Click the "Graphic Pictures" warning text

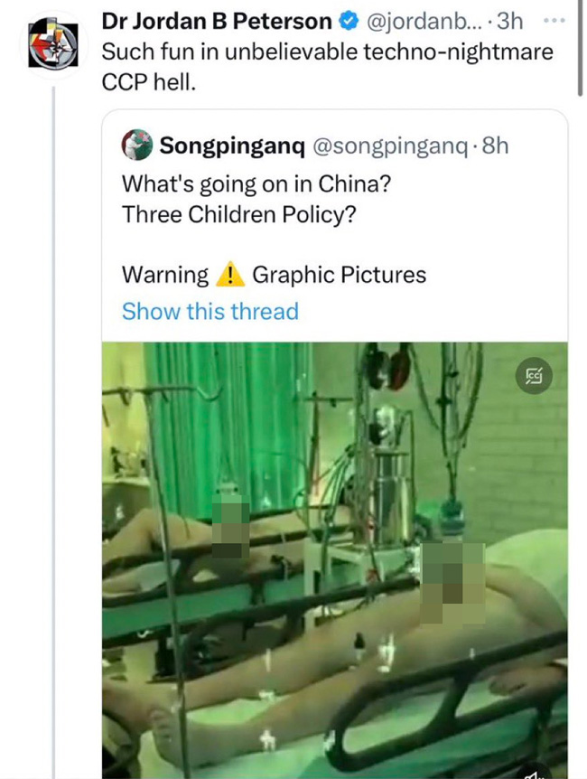339,274
